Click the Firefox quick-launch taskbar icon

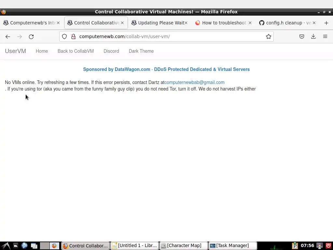pyautogui.click(x=54, y=246)
